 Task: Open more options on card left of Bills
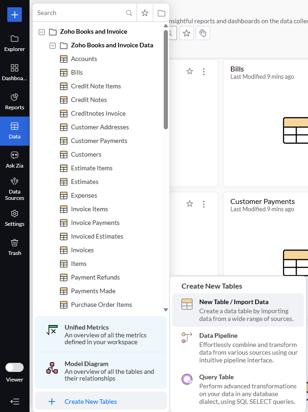204,71
